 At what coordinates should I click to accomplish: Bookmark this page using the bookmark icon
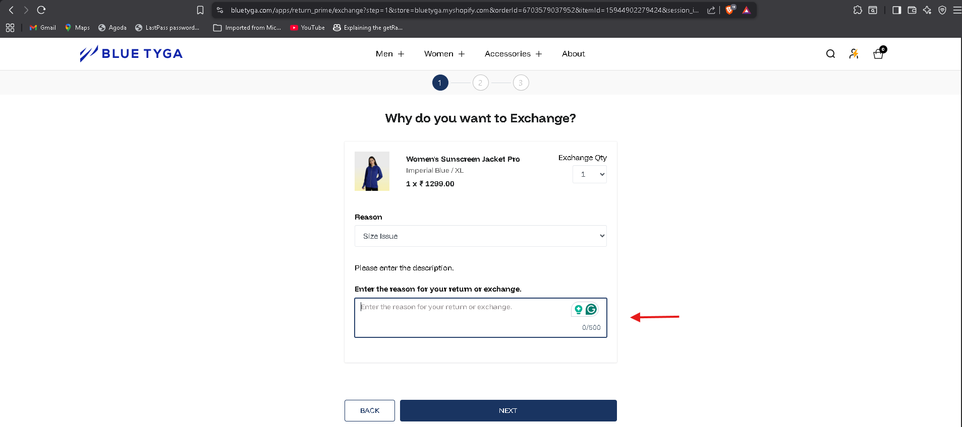click(x=200, y=10)
